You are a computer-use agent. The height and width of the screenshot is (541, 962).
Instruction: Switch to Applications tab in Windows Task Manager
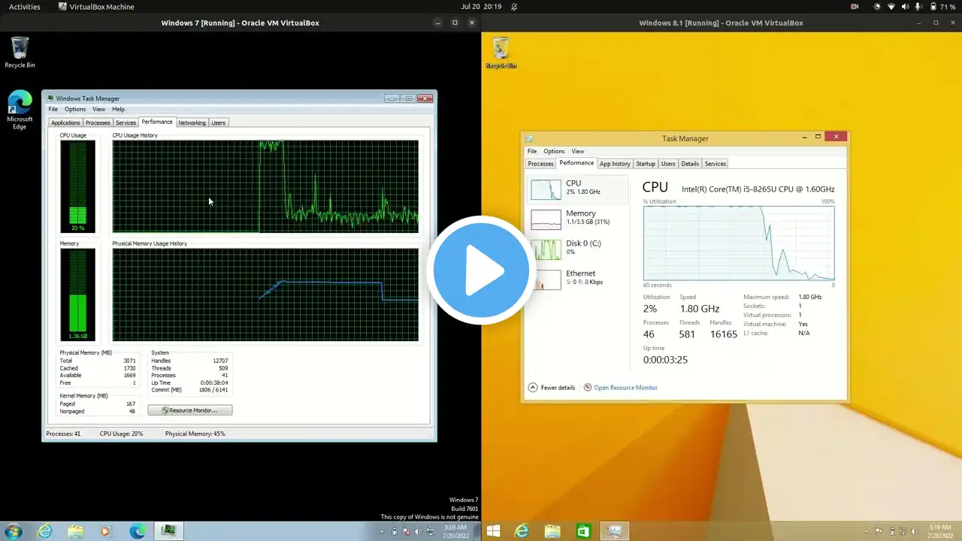[65, 122]
